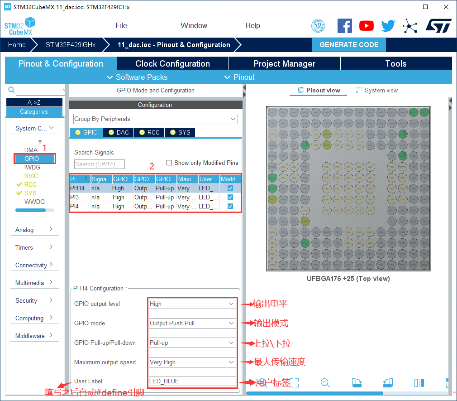Click the GENERATE CODE button
The image size is (457, 401).
(x=349, y=45)
